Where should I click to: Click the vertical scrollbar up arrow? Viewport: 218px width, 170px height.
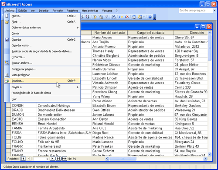pyautogui.click(x=210, y=33)
